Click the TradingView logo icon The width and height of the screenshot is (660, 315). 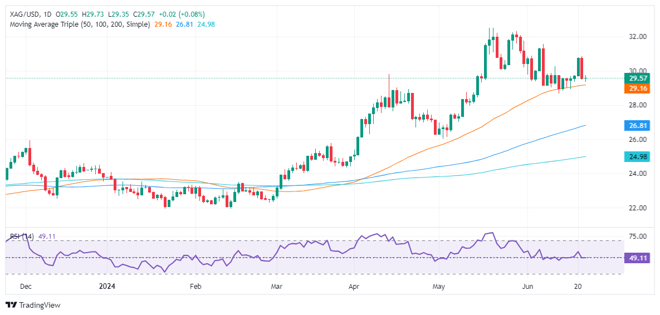(x=11, y=305)
